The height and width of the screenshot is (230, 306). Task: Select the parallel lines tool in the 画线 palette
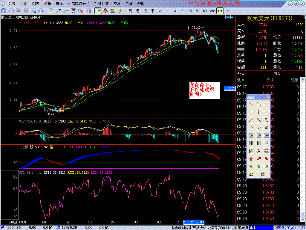266,104
